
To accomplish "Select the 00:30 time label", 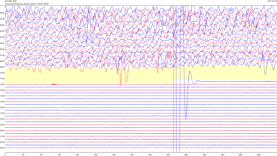I will [2, 13].
